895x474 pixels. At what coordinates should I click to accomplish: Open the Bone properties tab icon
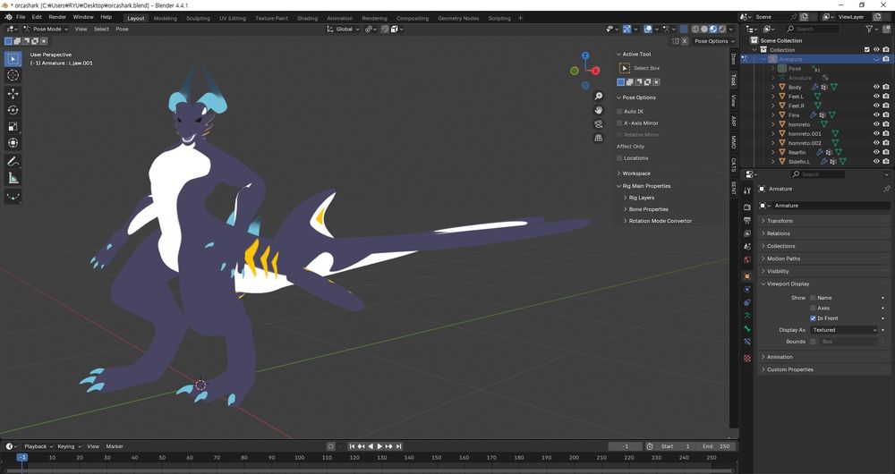click(747, 328)
